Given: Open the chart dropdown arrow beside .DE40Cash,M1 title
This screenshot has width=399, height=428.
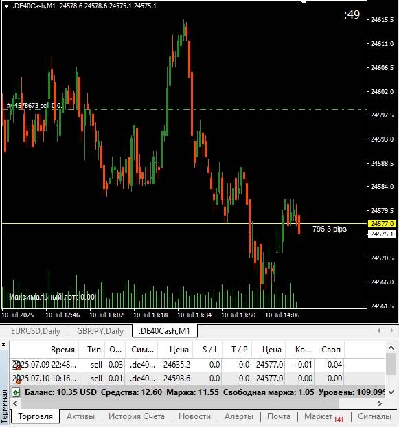Looking at the screenshot, I should [x=7, y=6].
